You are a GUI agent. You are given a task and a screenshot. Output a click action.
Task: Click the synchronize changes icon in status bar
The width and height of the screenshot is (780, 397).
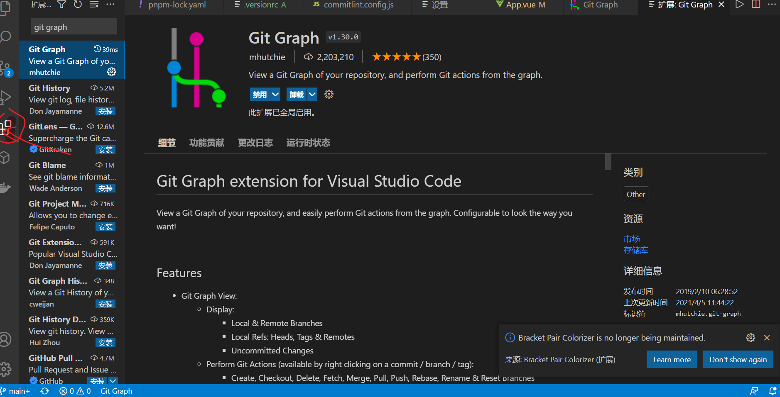[45, 391]
